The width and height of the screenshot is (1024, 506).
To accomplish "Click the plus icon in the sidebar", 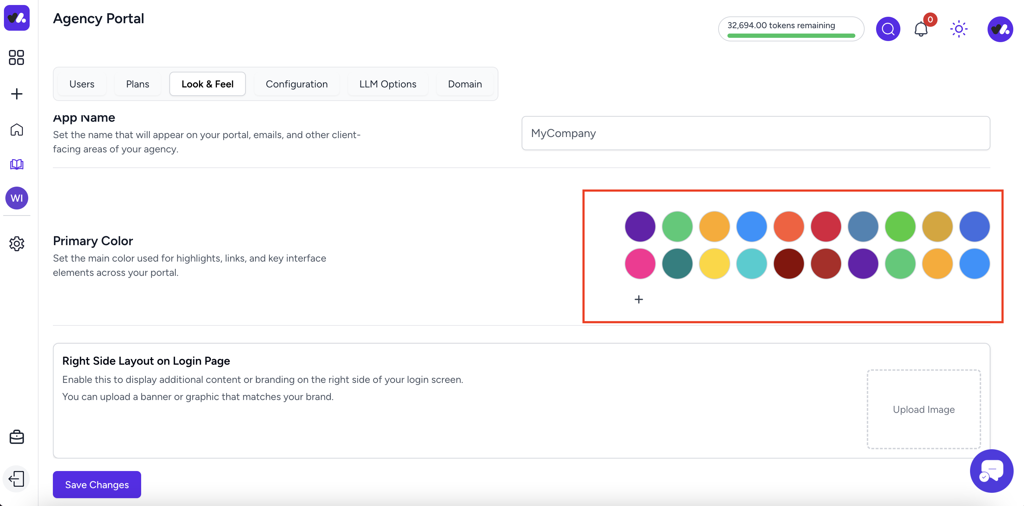I will click(x=17, y=94).
